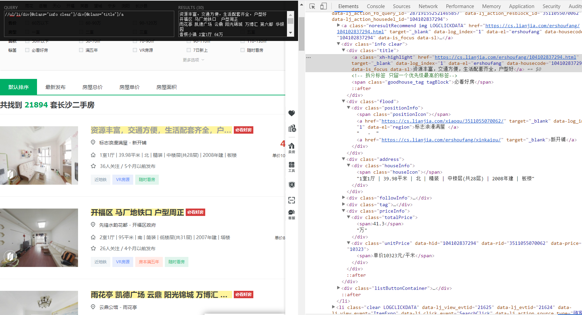The image size is (582, 315).
Task: Select the 默认排序 sort tab
Action: [x=19, y=87]
